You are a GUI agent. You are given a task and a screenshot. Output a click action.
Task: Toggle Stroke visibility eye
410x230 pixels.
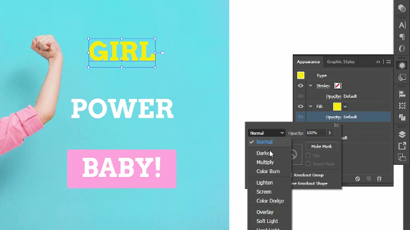300,86
